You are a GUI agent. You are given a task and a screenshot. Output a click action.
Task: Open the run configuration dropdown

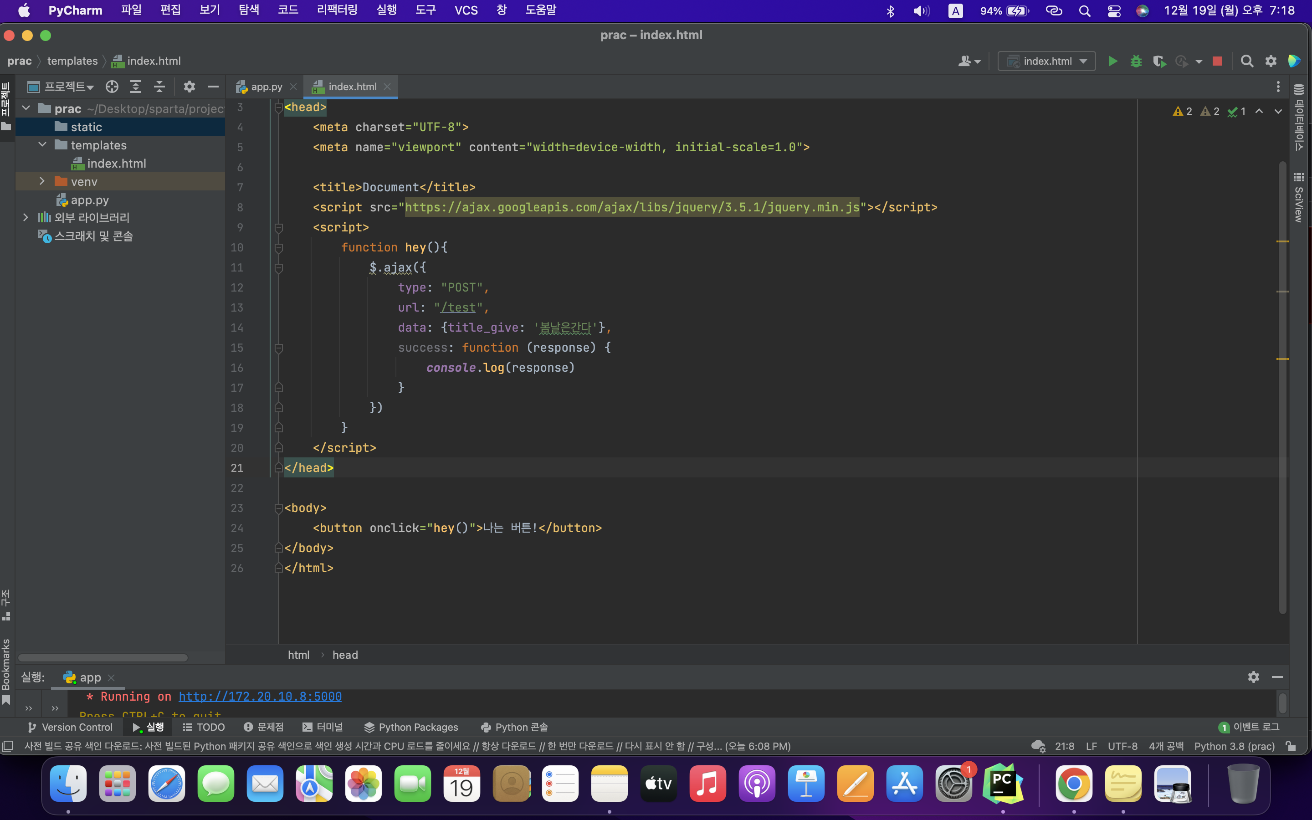click(x=1046, y=61)
